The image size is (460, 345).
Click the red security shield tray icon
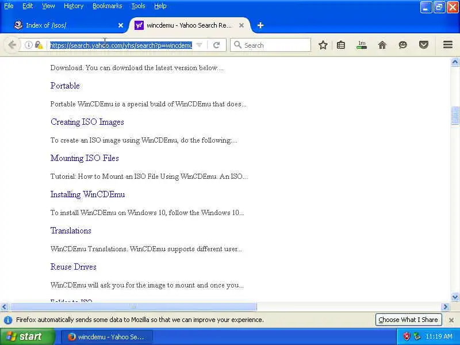point(407,336)
